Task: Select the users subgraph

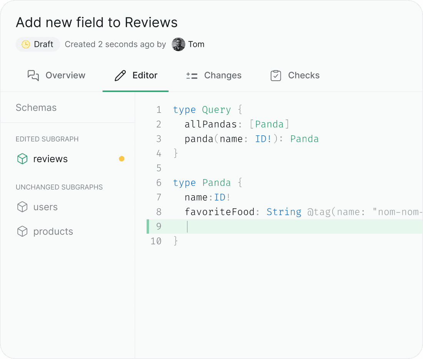Action: (x=45, y=207)
